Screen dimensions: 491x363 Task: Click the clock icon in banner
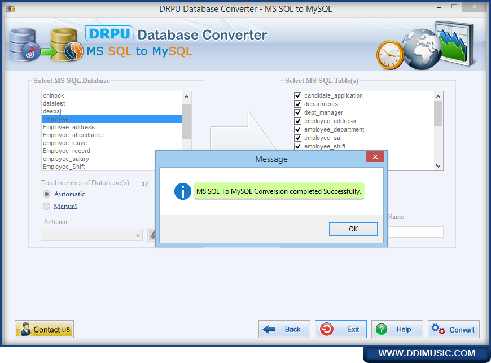click(x=390, y=55)
